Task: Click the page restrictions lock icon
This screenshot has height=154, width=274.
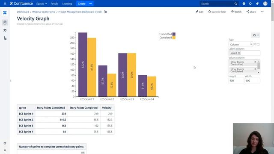Action: pyautogui.click(x=105, y=12)
